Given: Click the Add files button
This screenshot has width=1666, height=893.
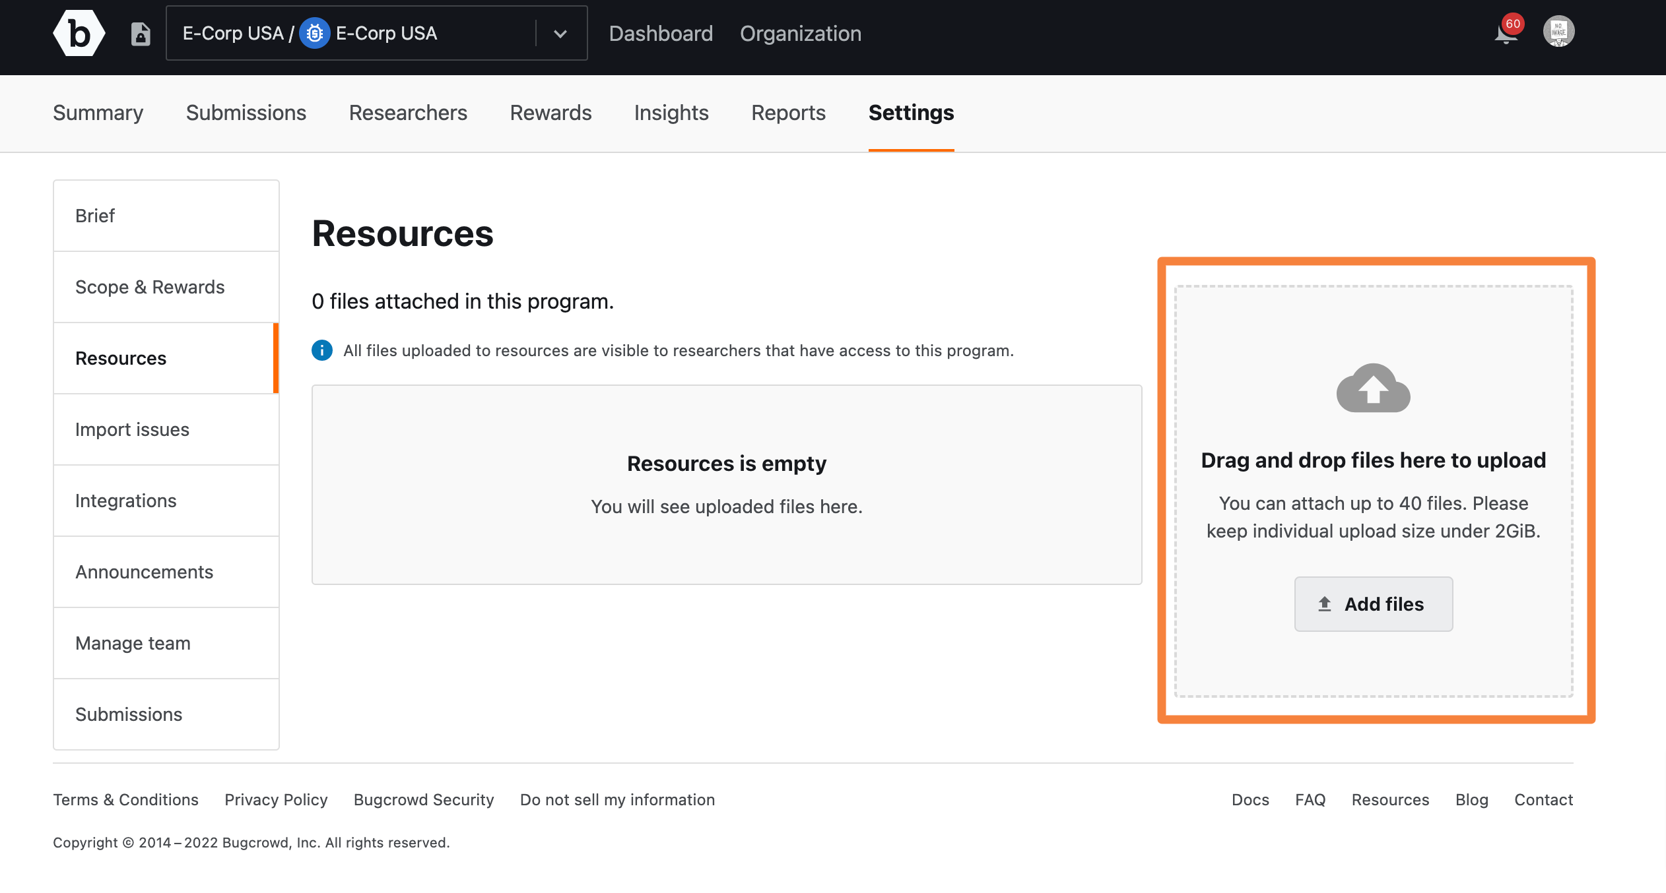Looking at the screenshot, I should coord(1373,603).
